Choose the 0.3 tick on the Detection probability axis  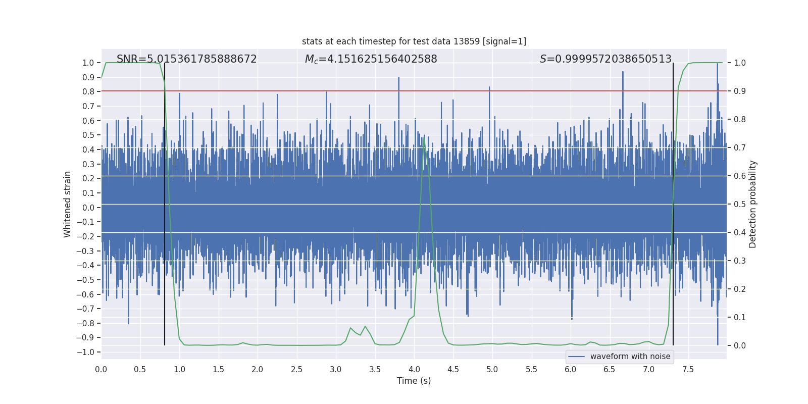pyautogui.click(x=740, y=261)
